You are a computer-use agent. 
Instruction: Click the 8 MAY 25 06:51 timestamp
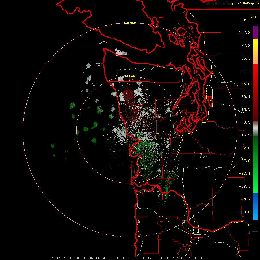coord(190,258)
